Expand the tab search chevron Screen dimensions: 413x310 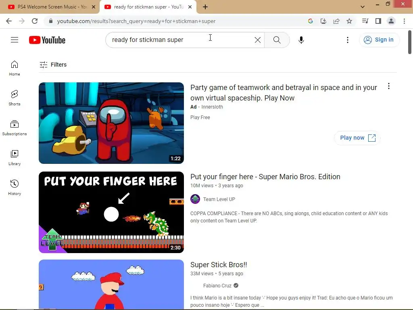[363, 7]
